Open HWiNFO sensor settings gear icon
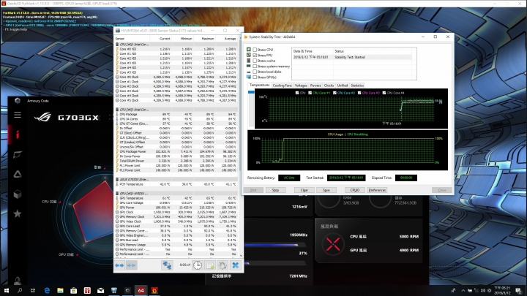This screenshot has width=527, height=296. pyautogui.click(x=223, y=265)
